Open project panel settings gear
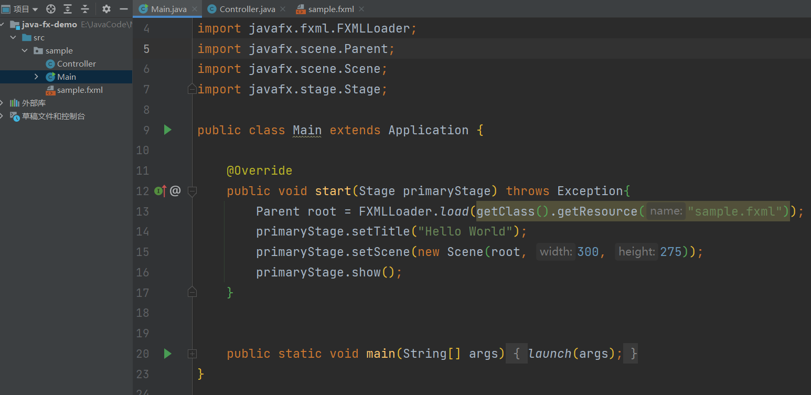 106,9
